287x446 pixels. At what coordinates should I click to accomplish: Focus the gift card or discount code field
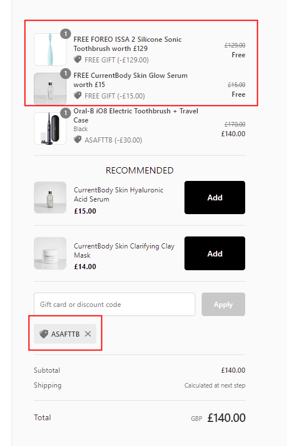pos(115,305)
